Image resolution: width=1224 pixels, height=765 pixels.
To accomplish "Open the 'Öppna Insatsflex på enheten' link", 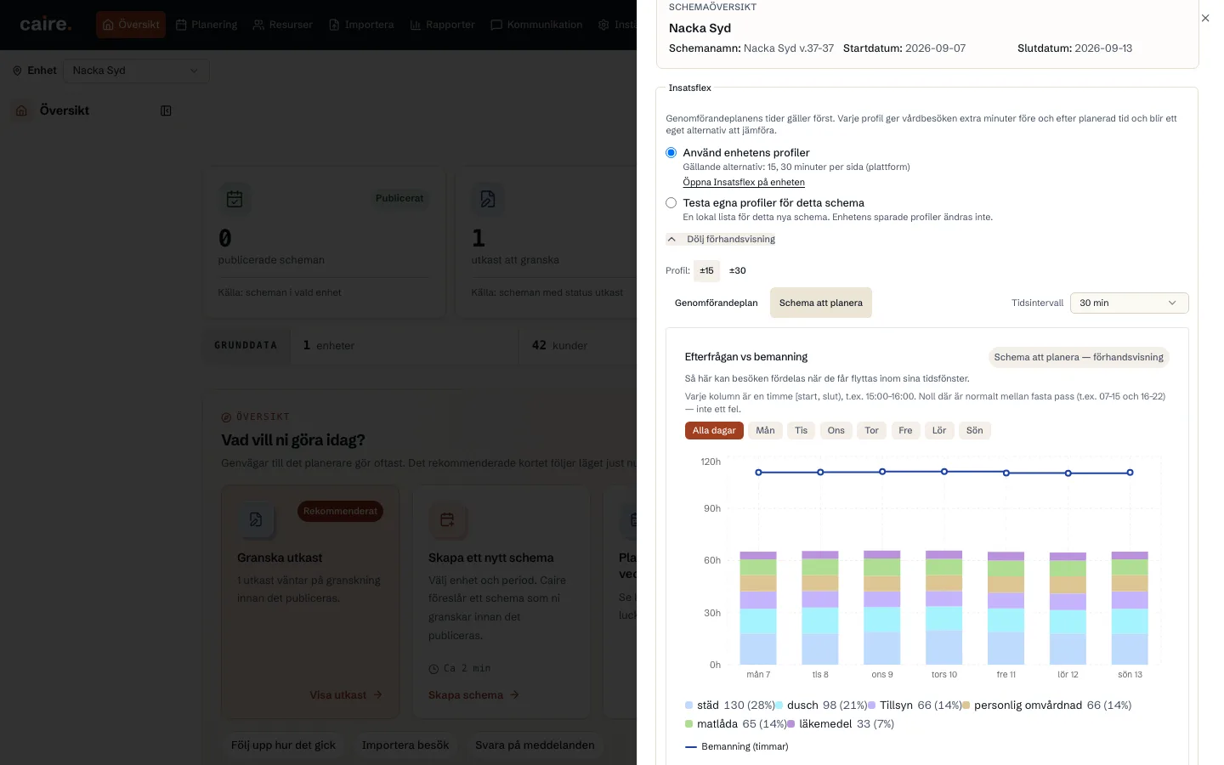I will click(744, 182).
